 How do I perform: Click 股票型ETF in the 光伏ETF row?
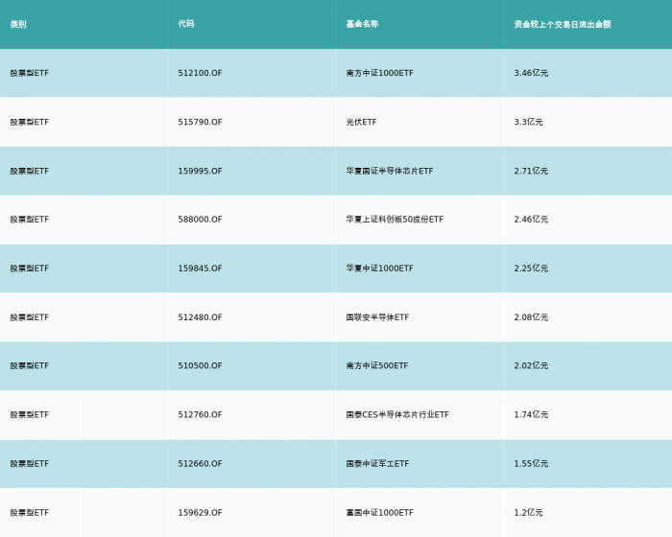pyautogui.click(x=30, y=122)
